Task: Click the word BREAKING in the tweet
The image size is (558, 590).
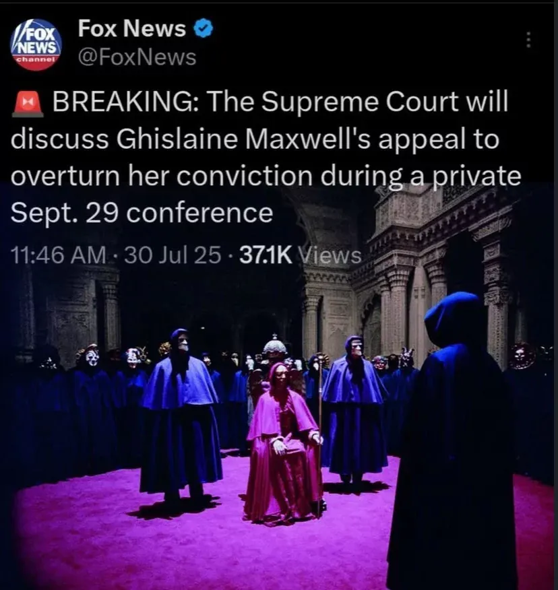Action: tap(123, 102)
